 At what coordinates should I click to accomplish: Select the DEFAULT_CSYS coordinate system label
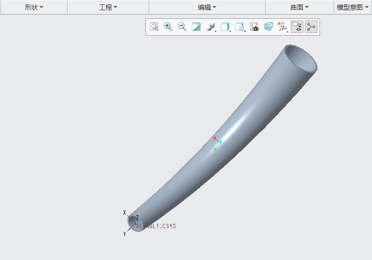[x=156, y=226]
